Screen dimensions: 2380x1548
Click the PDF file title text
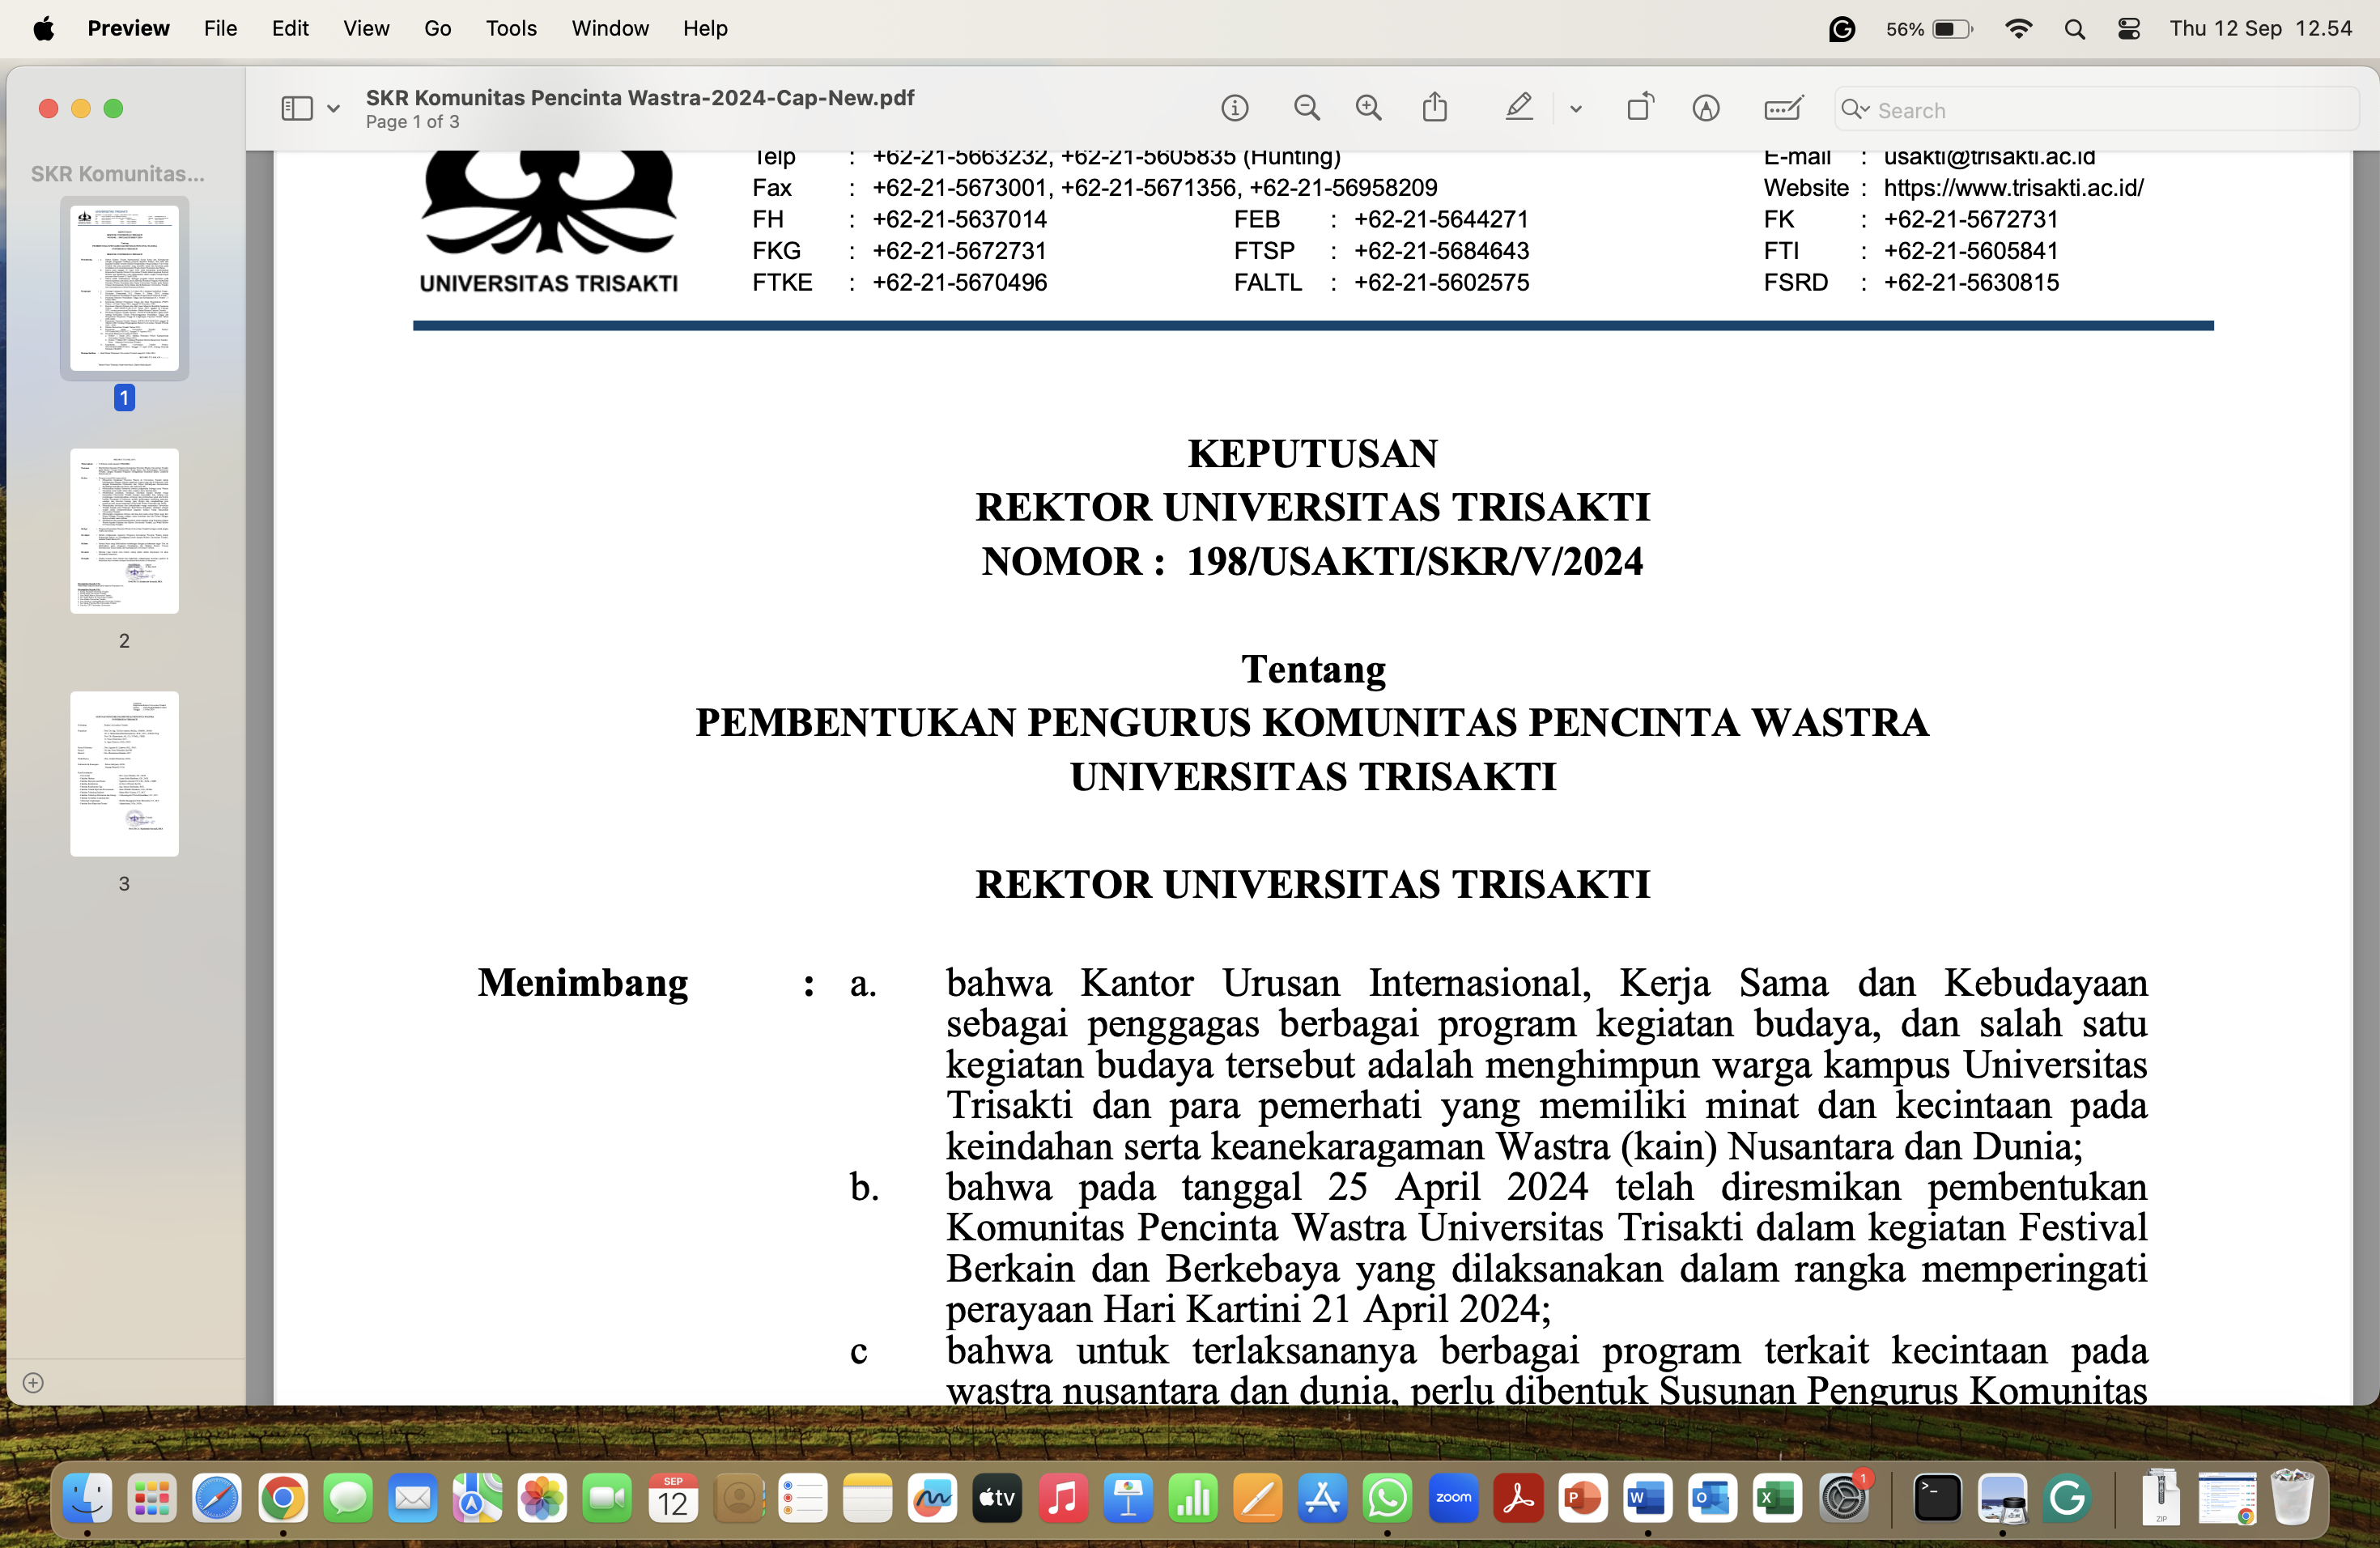coord(640,97)
